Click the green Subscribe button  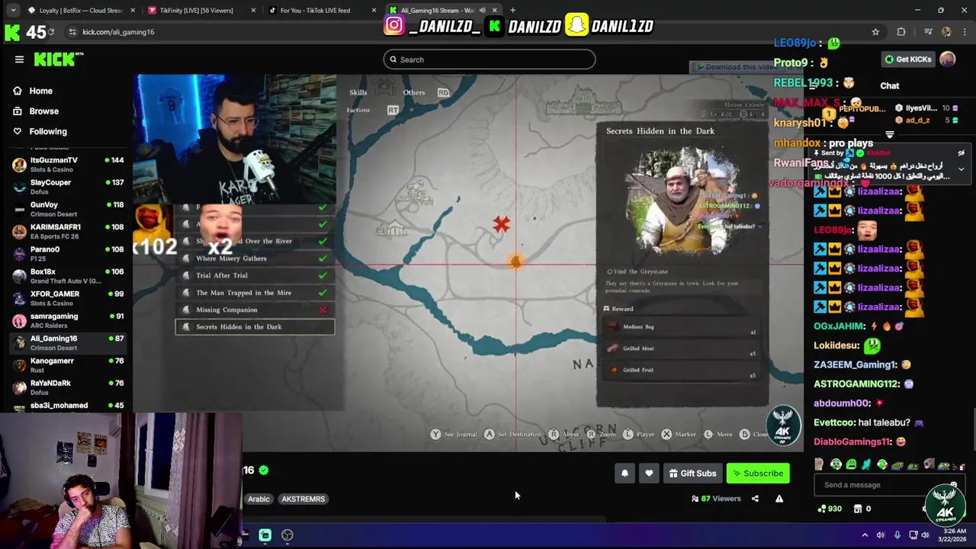coord(758,474)
